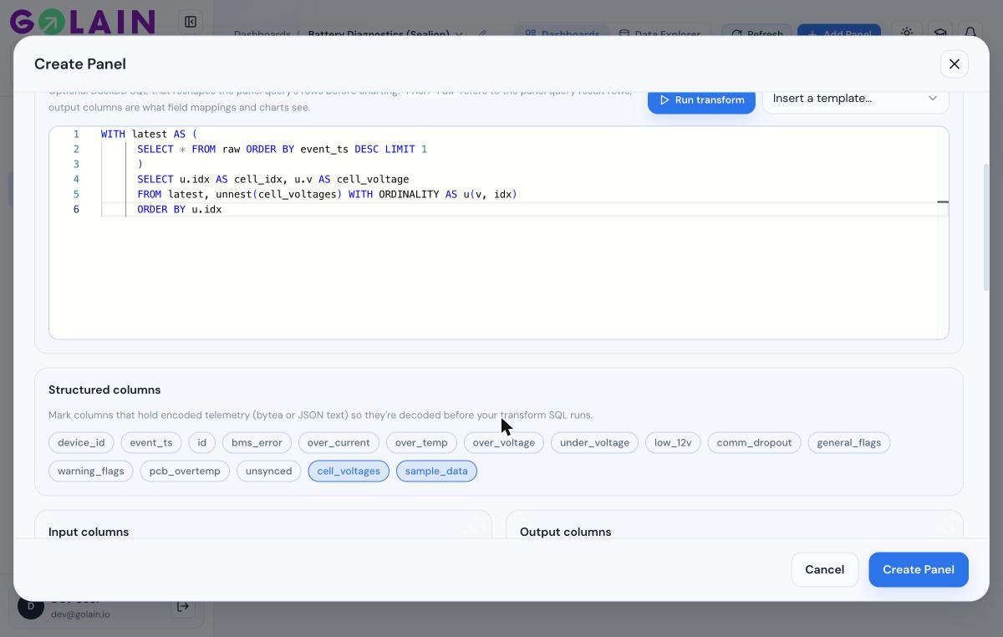Click the user avatar D icon
This screenshot has height=637, width=1003.
point(31,606)
